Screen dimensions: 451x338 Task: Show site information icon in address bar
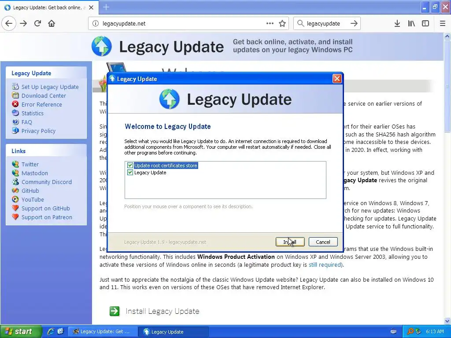(96, 24)
